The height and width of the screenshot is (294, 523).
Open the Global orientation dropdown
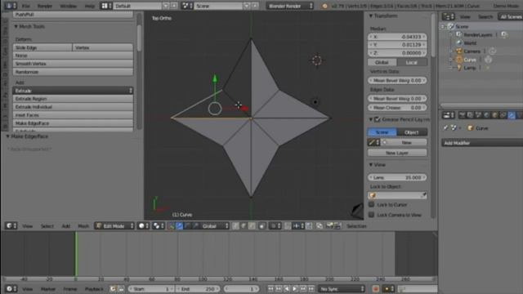[215, 225]
